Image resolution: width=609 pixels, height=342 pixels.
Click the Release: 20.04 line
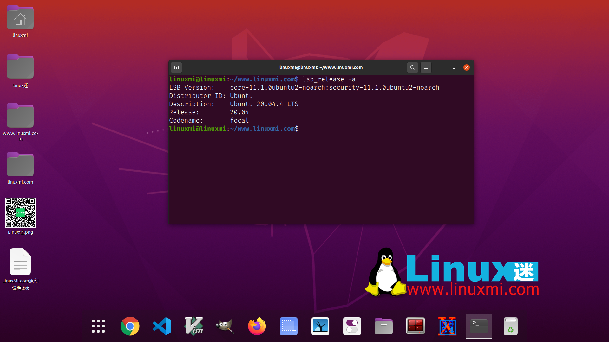click(x=209, y=112)
